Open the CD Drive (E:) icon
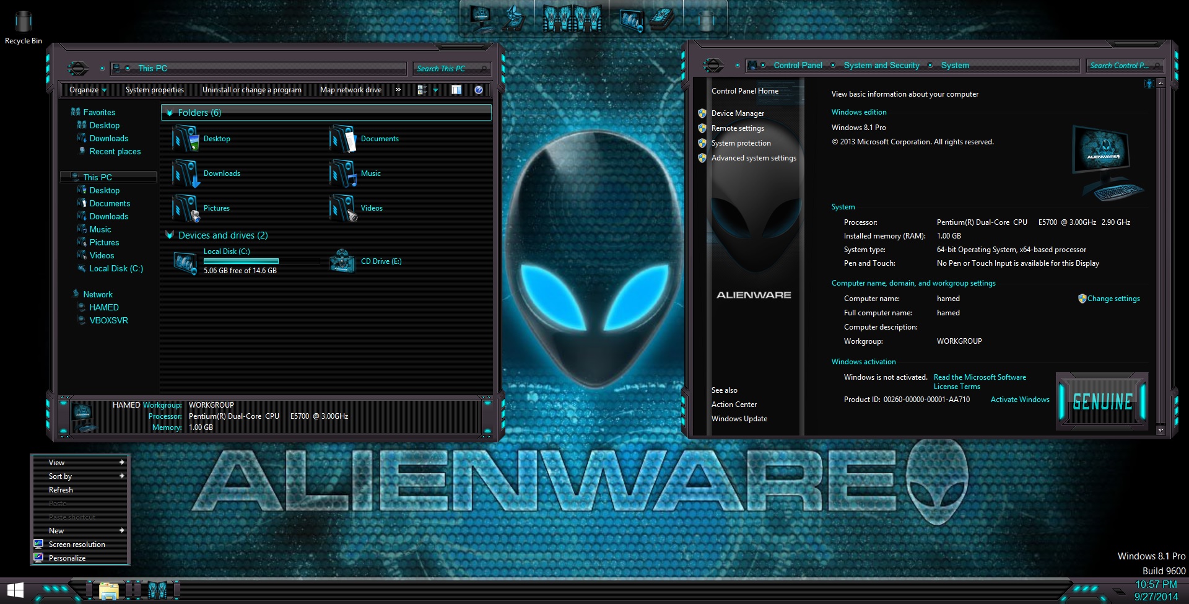1189x604 pixels. 342,261
